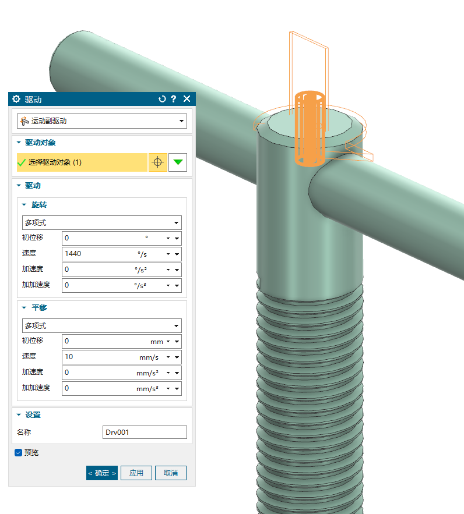Click the 应用 button
464x514 pixels.
click(136, 473)
